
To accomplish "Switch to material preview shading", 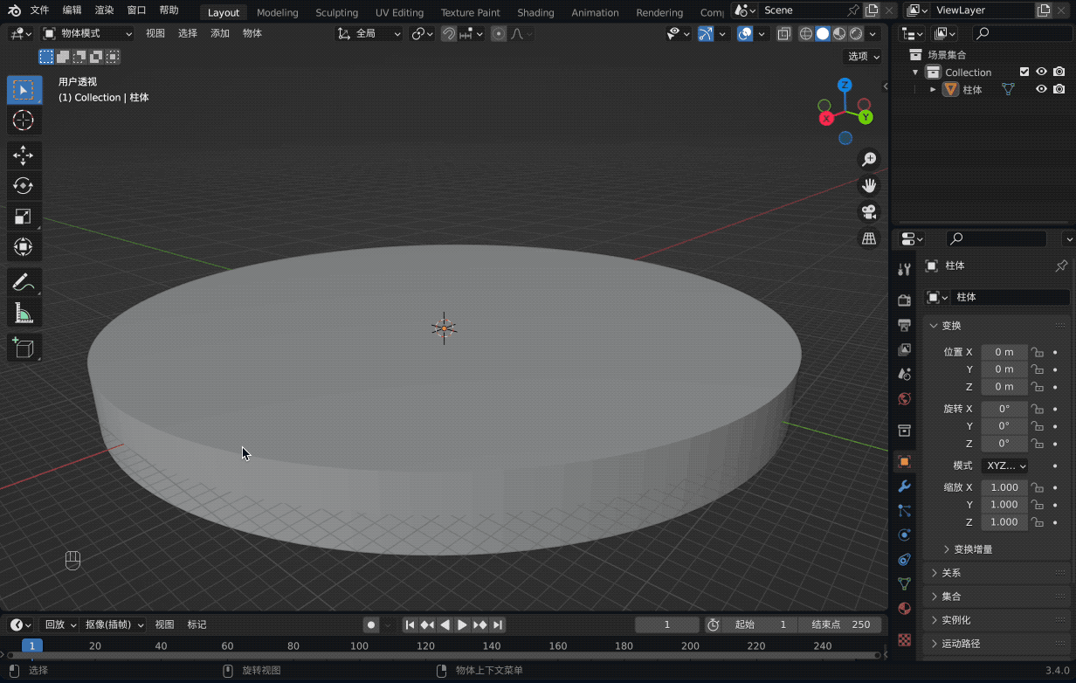I will (x=839, y=33).
